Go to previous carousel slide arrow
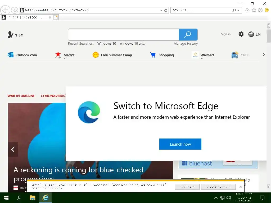This screenshot has width=271, height=203. 13,149
